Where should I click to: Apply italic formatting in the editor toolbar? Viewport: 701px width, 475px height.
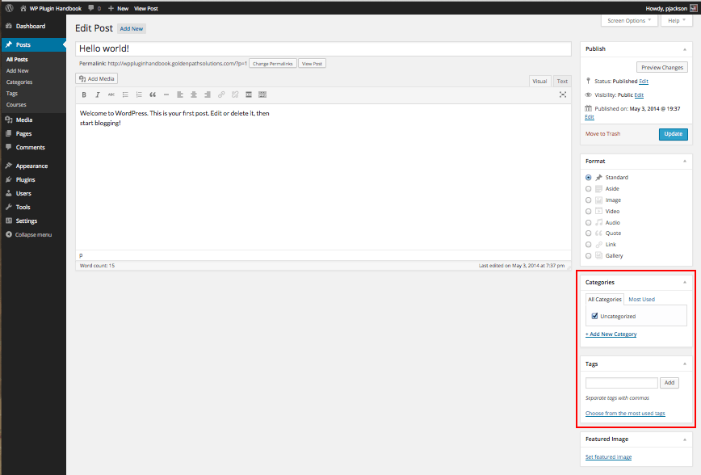(x=98, y=95)
